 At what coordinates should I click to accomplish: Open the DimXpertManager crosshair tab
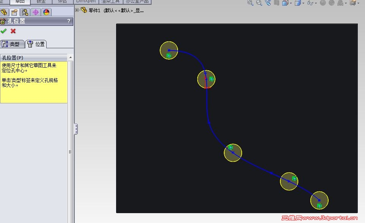[36, 12]
